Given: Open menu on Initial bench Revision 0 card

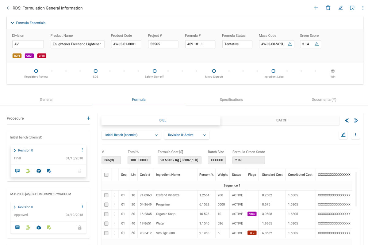Looking at the screenshot, I should coord(83,150).
